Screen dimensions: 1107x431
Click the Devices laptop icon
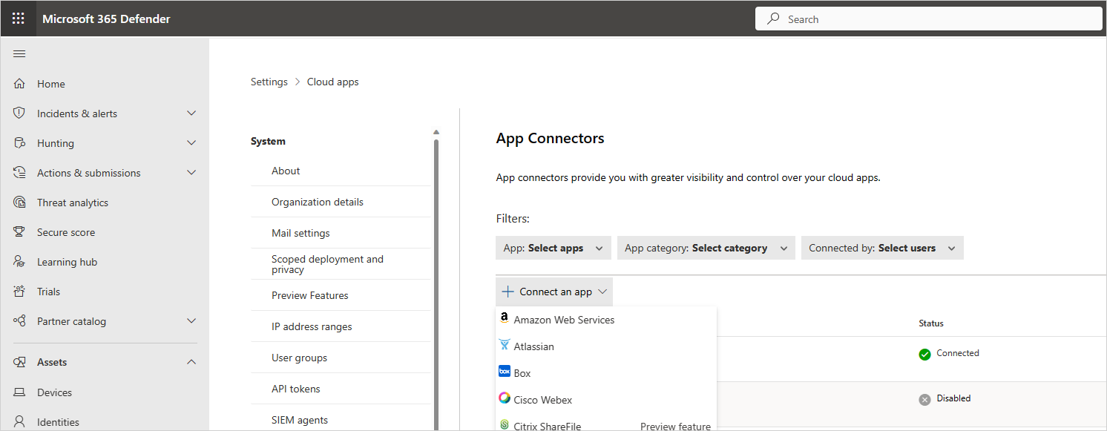tap(20, 392)
